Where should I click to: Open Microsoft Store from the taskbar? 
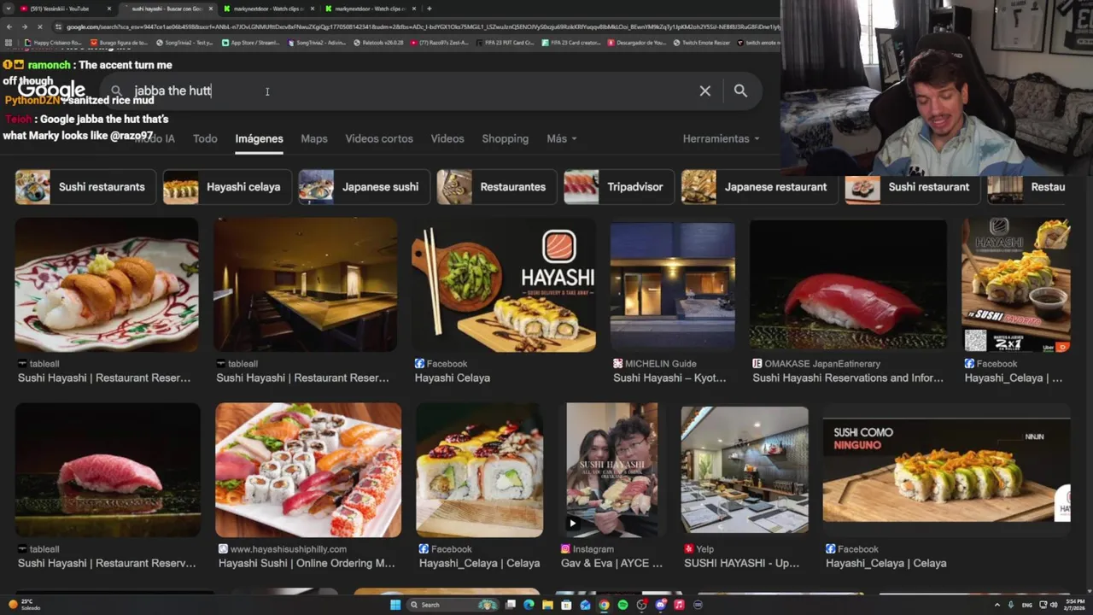[x=566, y=605]
